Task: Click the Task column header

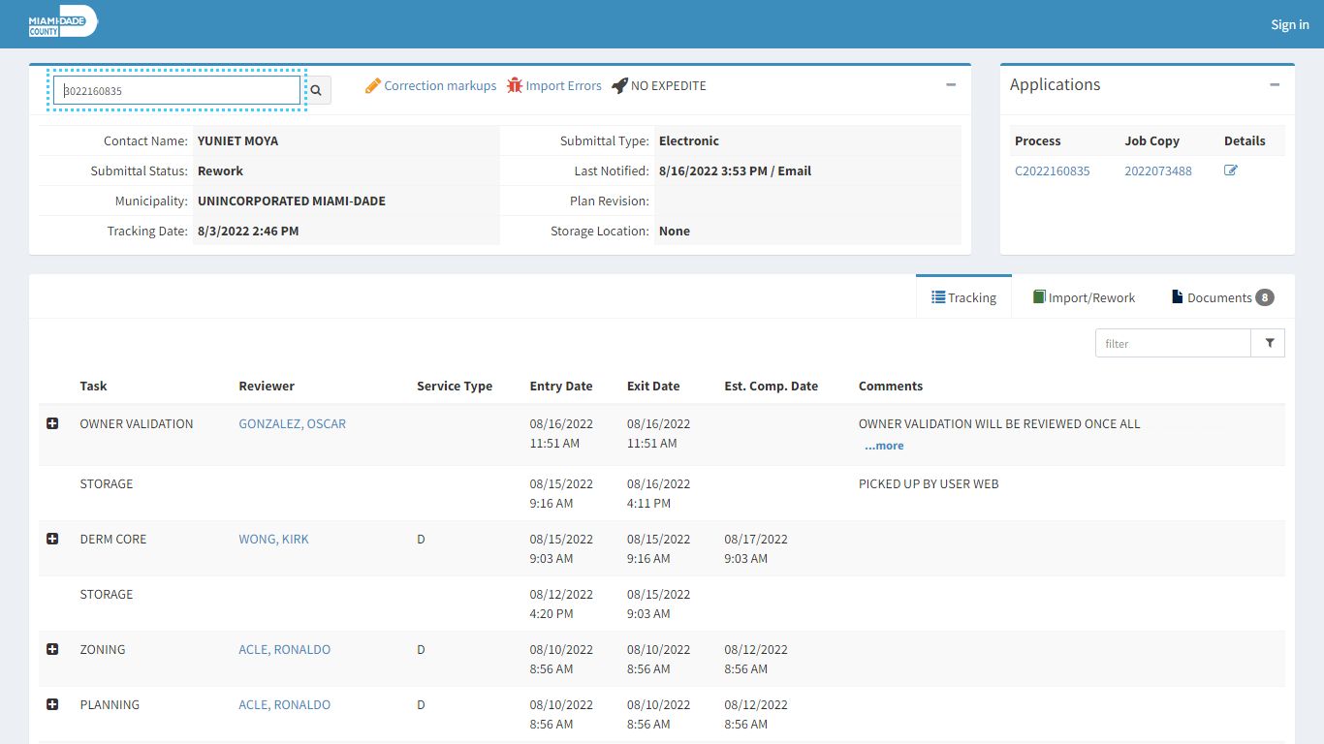Action: point(93,386)
